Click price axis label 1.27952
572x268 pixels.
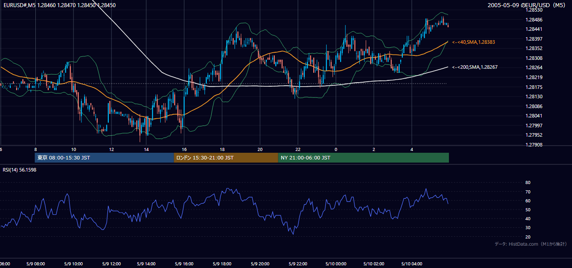[x=534, y=135]
